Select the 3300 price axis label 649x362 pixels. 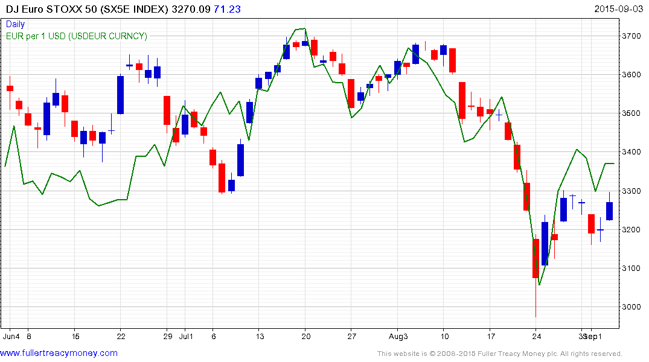(x=631, y=191)
